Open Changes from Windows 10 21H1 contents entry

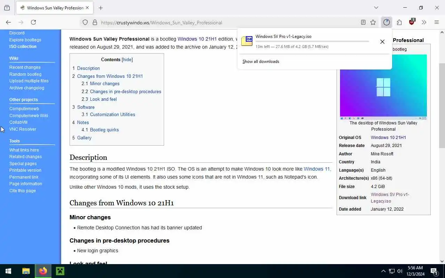pos(110,76)
